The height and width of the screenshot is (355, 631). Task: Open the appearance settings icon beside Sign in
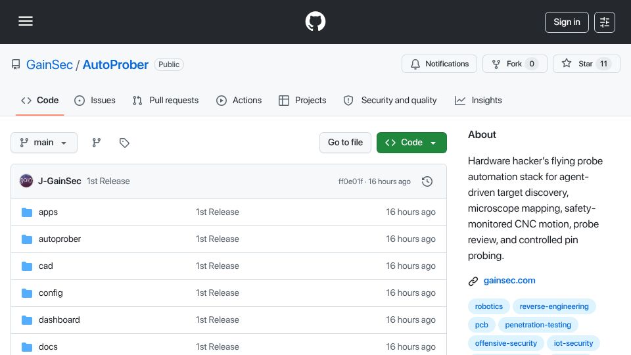point(605,22)
